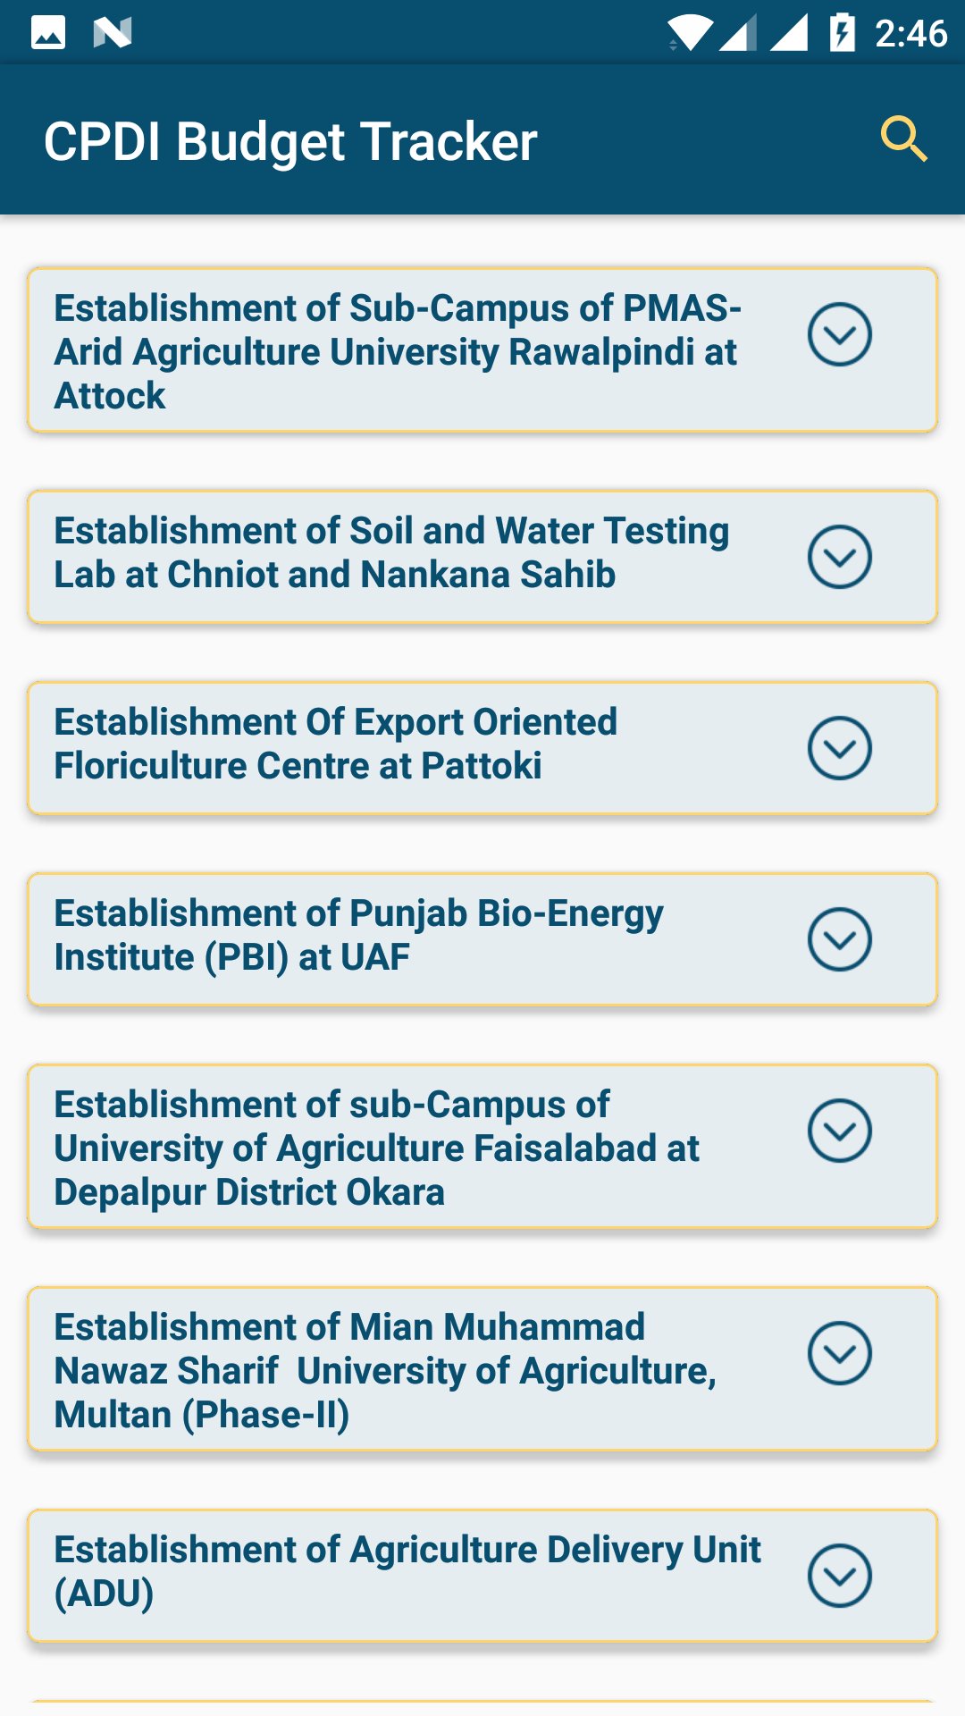Screen dimensions: 965x1716
Task: Tap the N notification icon in status bar
Action: [x=113, y=33]
